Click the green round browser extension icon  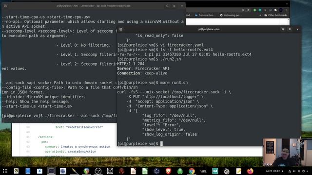[254, 10]
